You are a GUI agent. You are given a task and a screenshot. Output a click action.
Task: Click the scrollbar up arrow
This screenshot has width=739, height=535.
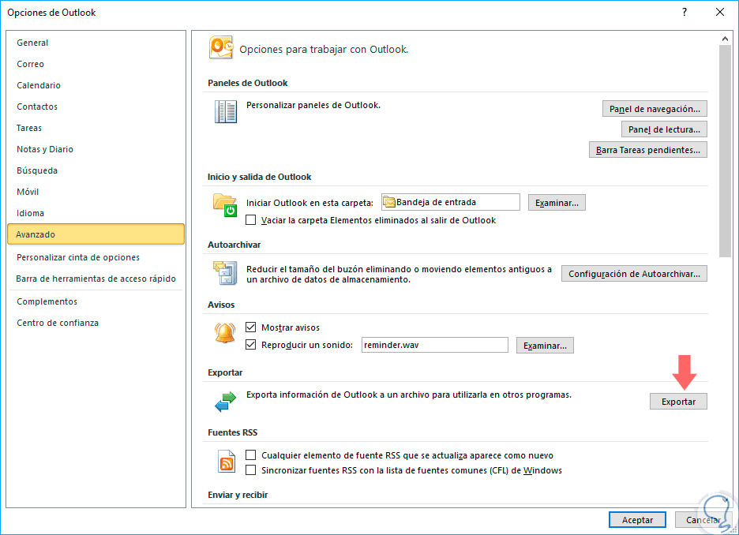[725, 39]
